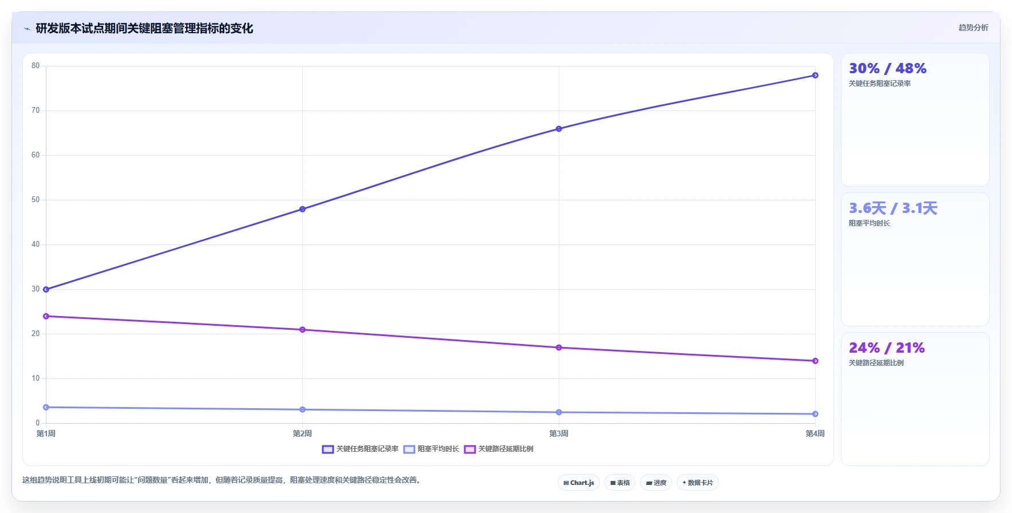The image size is (1012, 513).
Task: Select 关键任务阻塞记录率 data point at 第1周
Action: point(46,289)
